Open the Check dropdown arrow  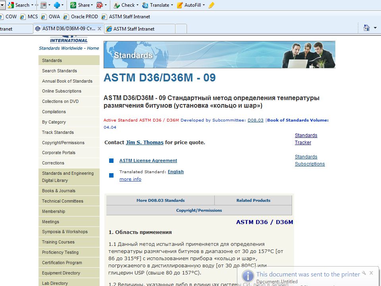coord(137,5)
